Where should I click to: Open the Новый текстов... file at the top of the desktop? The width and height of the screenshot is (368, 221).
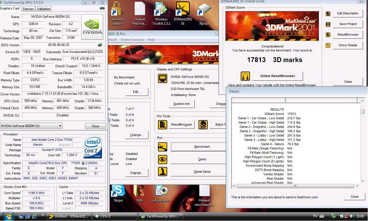pyautogui.click(x=140, y=13)
